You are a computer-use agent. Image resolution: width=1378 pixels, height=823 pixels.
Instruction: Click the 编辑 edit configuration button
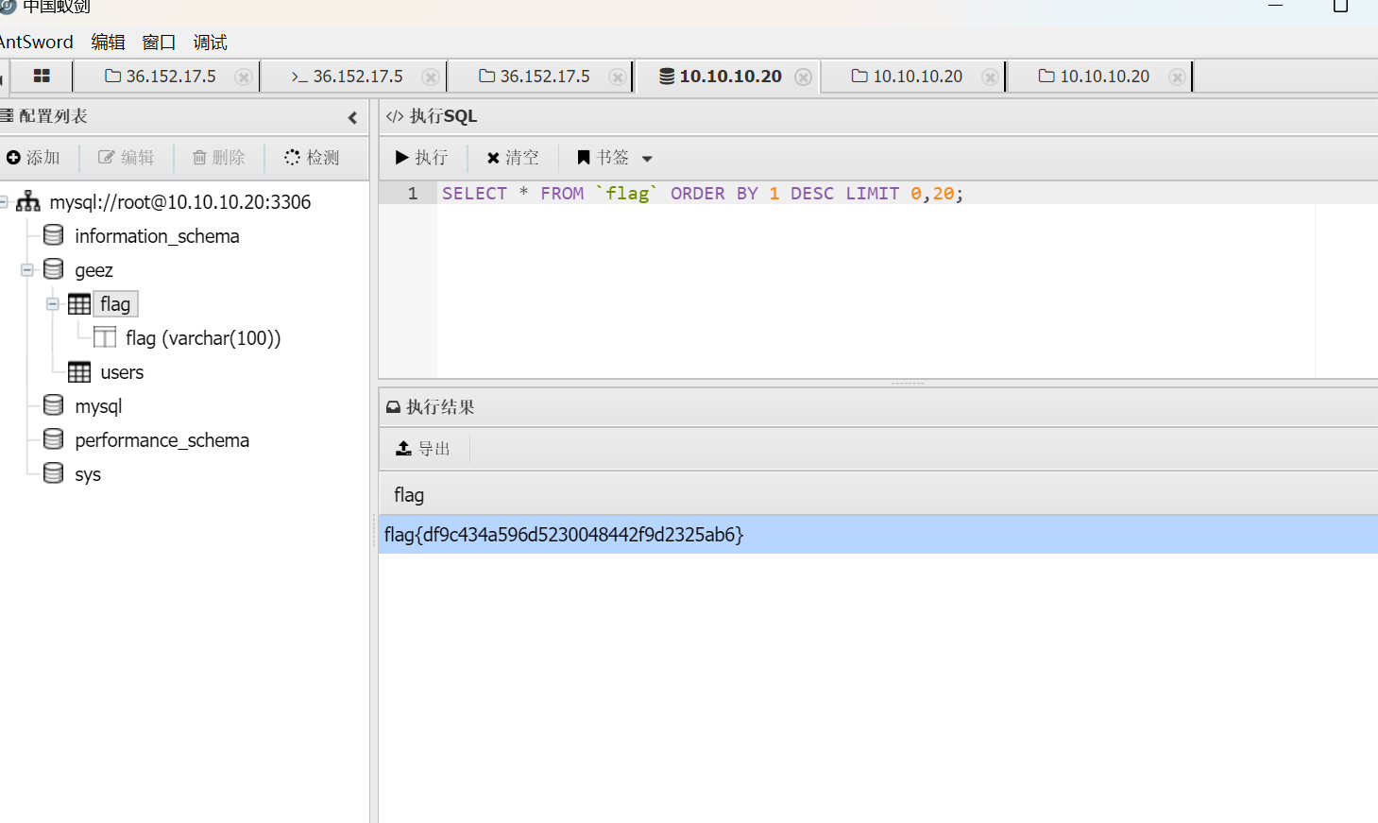point(127,158)
